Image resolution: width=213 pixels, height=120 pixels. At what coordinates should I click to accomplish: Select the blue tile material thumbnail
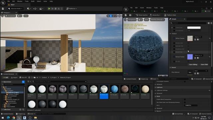pos(114,89)
